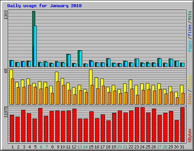Click green weekend day label 14

click(x=85, y=147)
